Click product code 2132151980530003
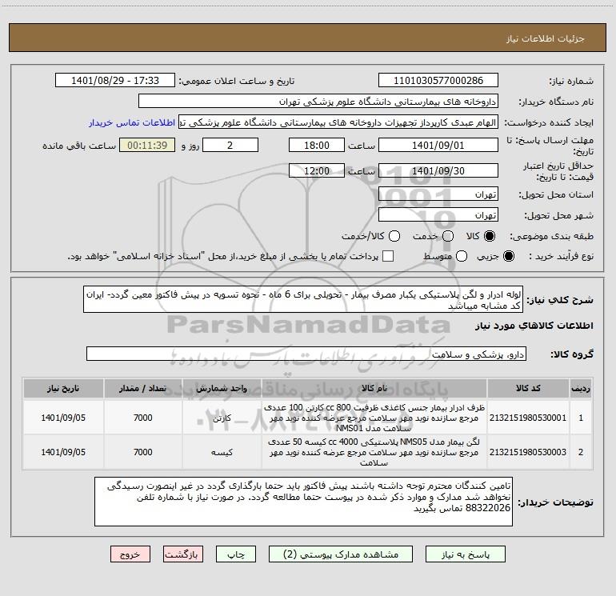616x596 pixels. coord(528,452)
